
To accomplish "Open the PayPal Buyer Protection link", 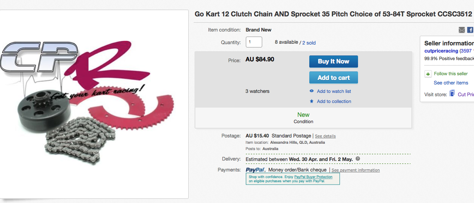I will [x=313, y=177].
